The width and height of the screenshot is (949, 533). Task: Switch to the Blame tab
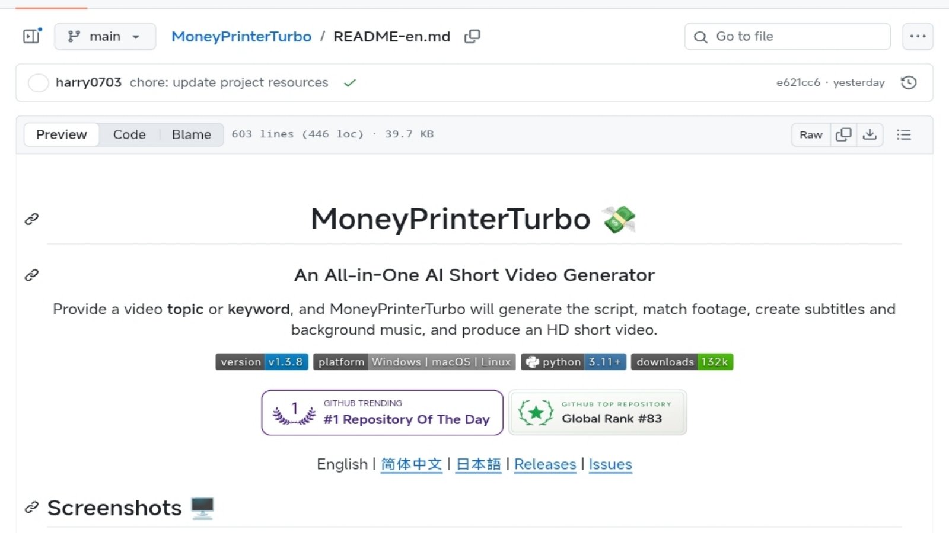(x=191, y=134)
